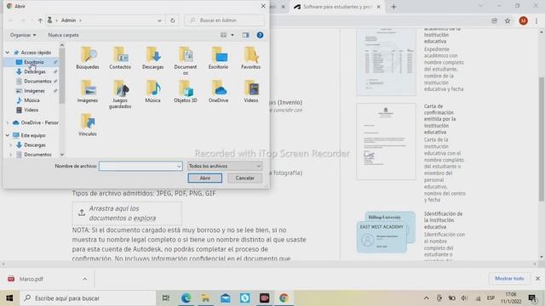Open Task View from the taskbar
The height and width of the screenshot is (306, 545).
click(166, 298)
